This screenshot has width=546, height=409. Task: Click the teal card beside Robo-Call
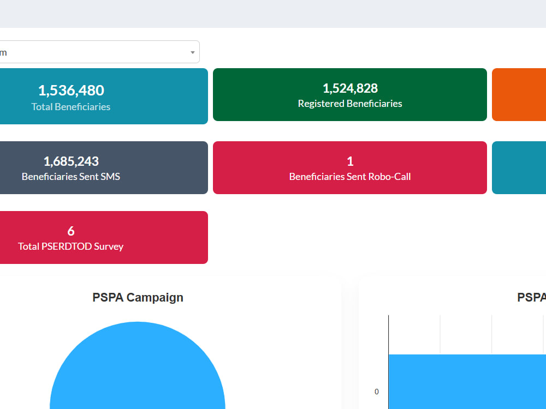pyautogui.click(x=519, y=167)
